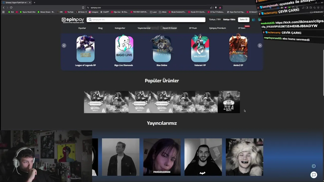The width and height of the screenshot is (324, 182).
Task: Open the Rise Online card
Action: click(x=162, y=51)
